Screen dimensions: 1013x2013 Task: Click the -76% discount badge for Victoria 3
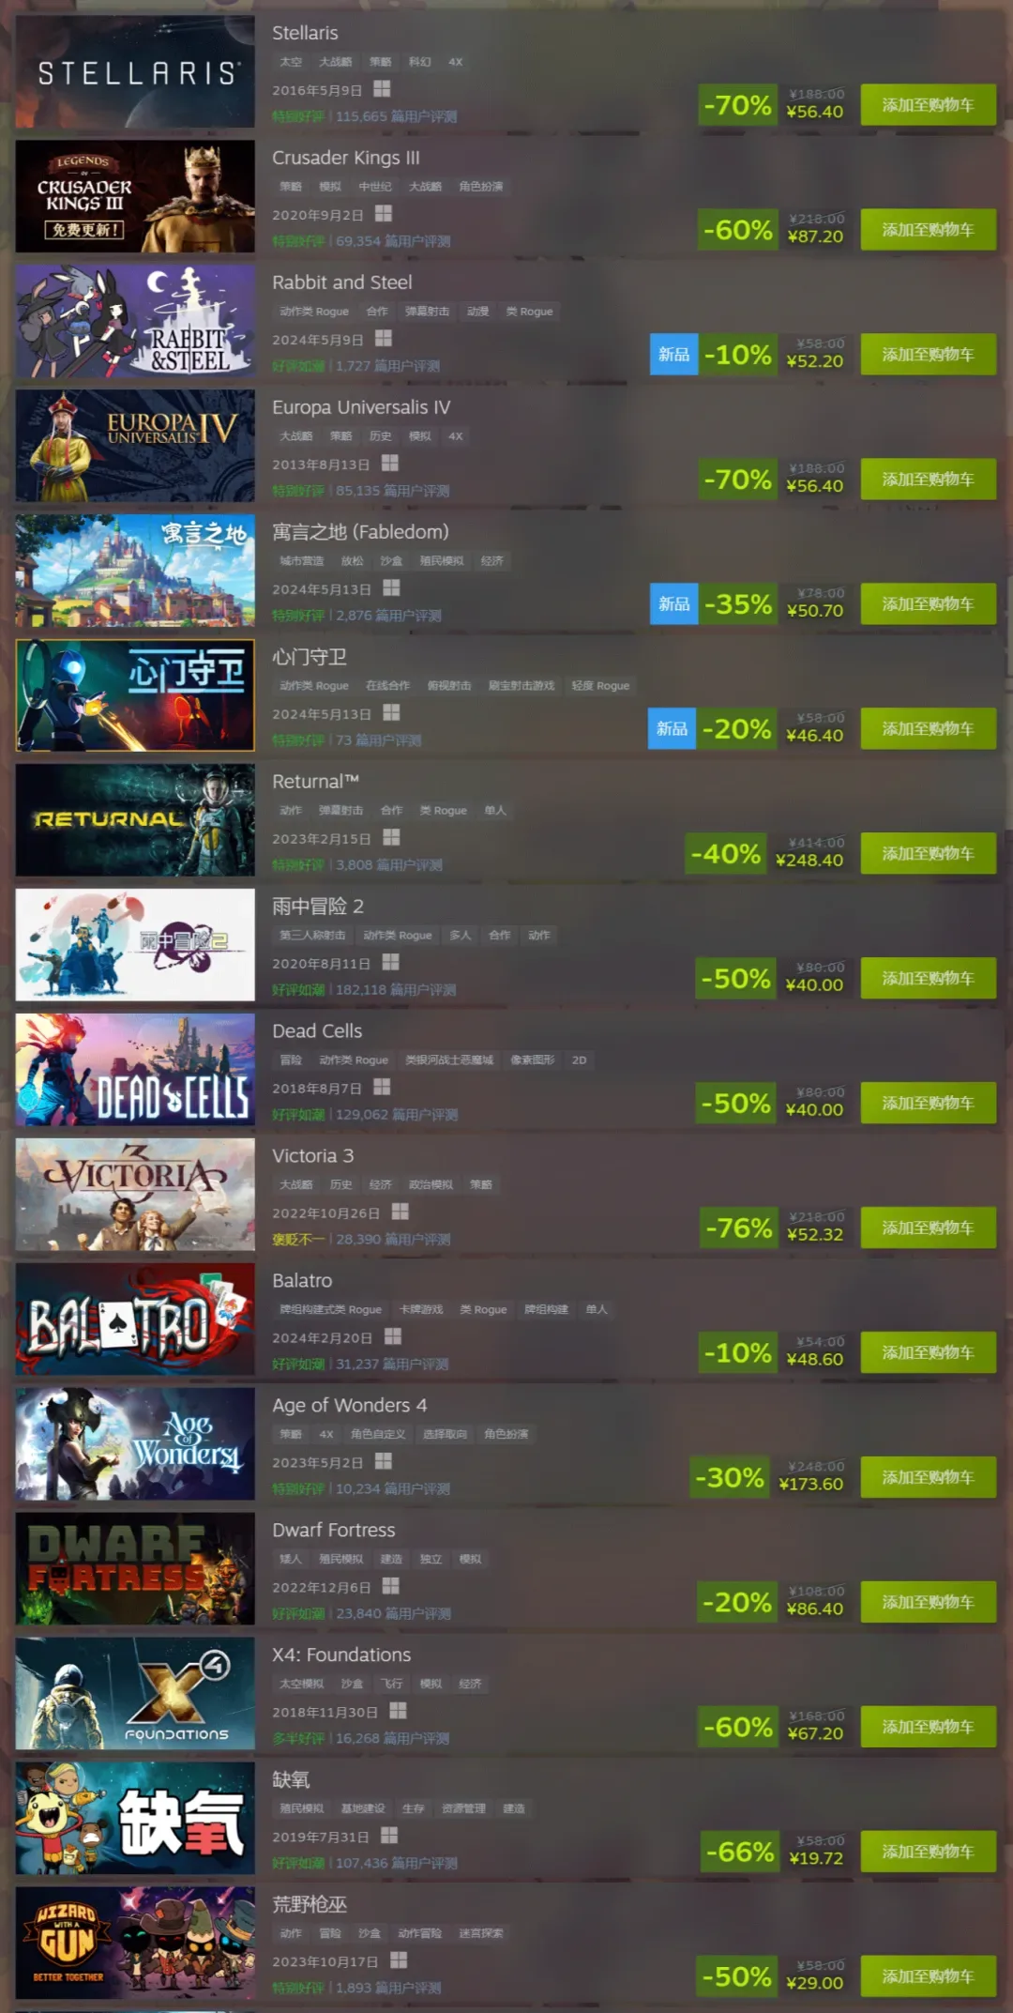tap(739, 1228)
